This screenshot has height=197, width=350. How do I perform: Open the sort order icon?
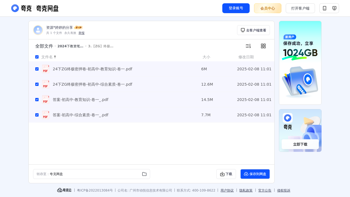[248, 46]
